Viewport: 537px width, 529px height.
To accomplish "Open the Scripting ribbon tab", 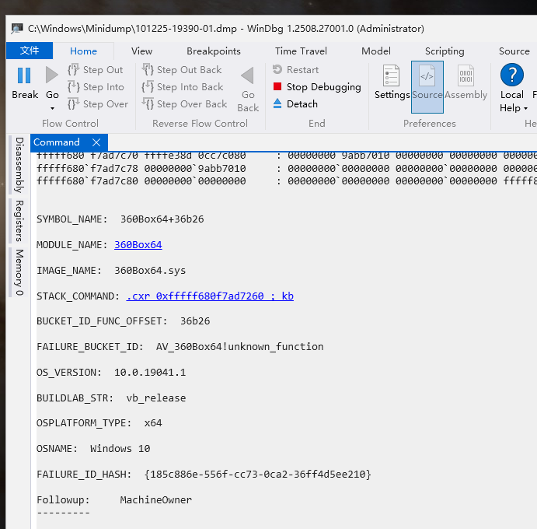I will tap(445, 51).
